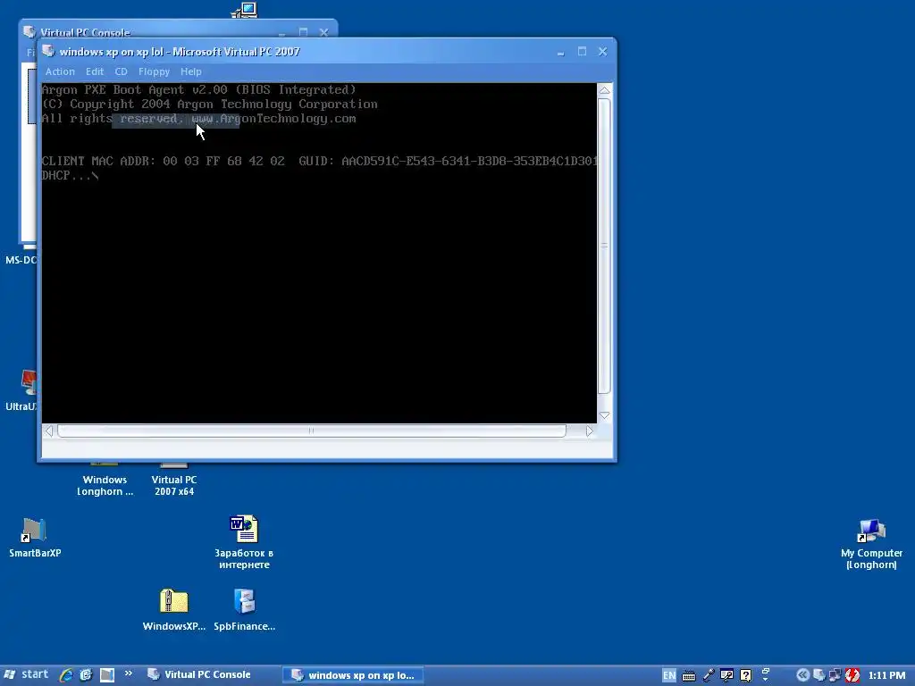Click the 1:11 PM system clock
This screenshot has height=686, width=915.
coord(886,675)
